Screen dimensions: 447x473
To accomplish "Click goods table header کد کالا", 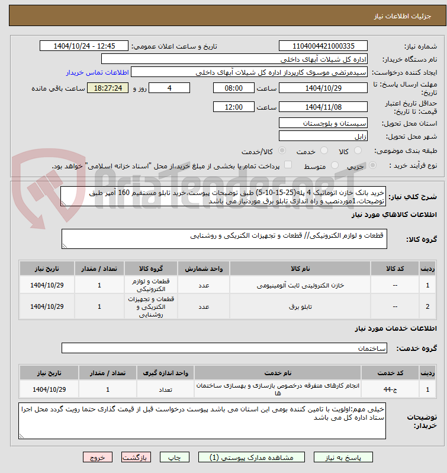I will click(x=395, y=269).
